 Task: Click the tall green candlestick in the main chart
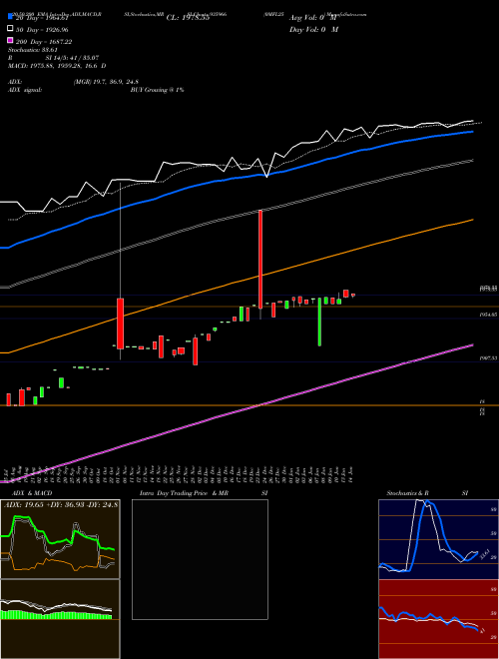[x=319, y=322]
